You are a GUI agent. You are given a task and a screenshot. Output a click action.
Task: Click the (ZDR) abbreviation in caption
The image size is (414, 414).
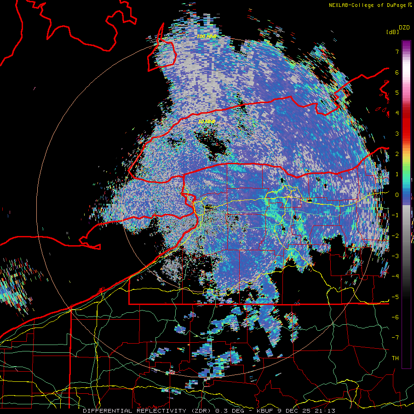pos(201,411)
